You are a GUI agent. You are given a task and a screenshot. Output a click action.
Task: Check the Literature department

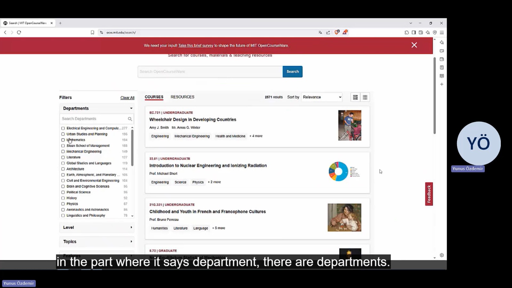(x=63, y=157)
